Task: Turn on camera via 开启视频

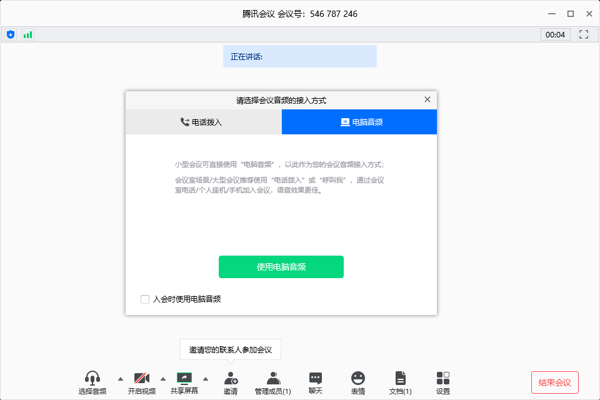Action: pyautogui.click(x=142, y=382)
